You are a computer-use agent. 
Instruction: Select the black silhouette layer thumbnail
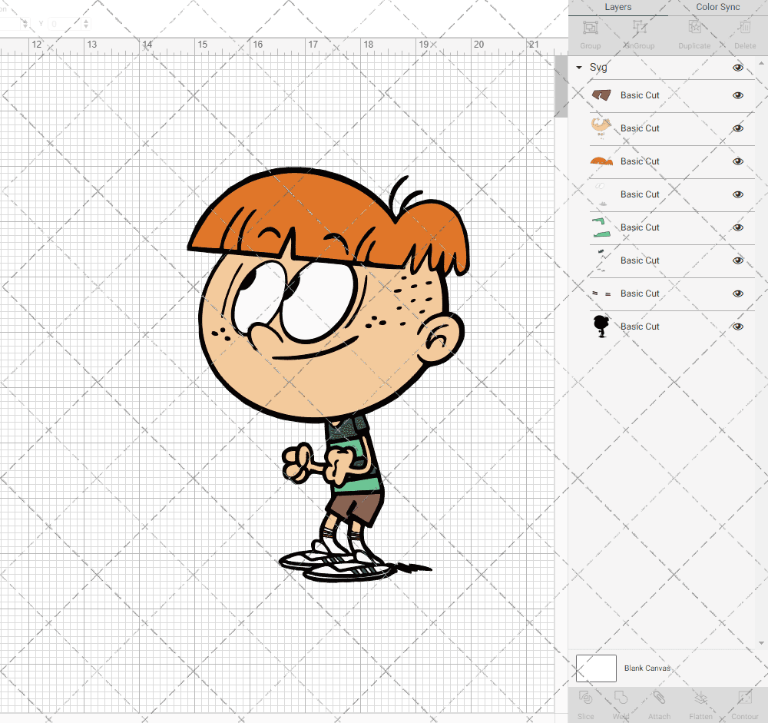(601, 327)
